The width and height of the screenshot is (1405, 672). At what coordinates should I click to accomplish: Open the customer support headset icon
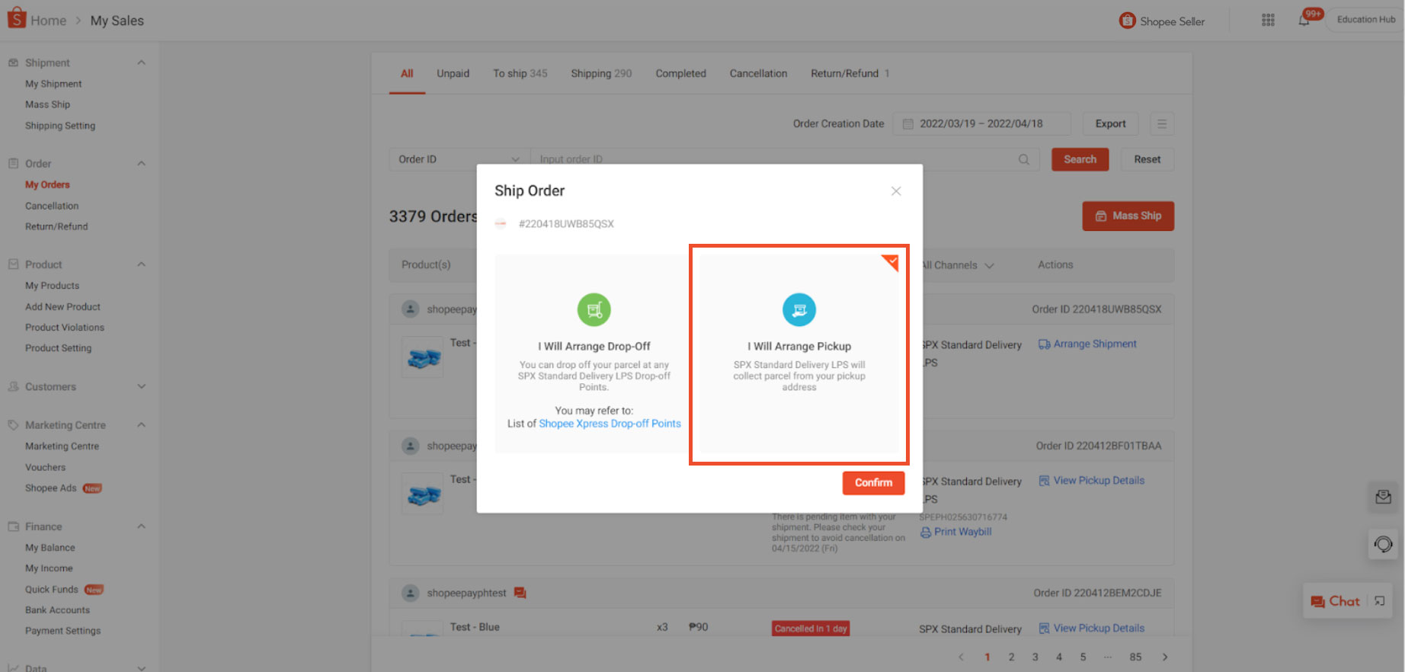pos(1383,544)
